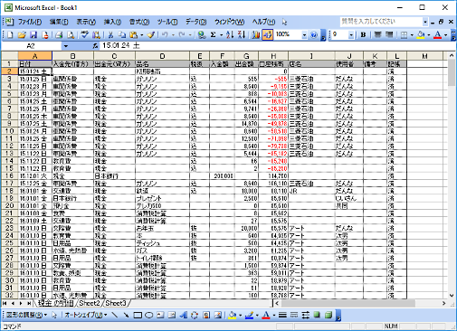Click the Insert WordArt icon
Viewport: 457px width, 331px height.
pyautogui.click(x=183, y=316)
